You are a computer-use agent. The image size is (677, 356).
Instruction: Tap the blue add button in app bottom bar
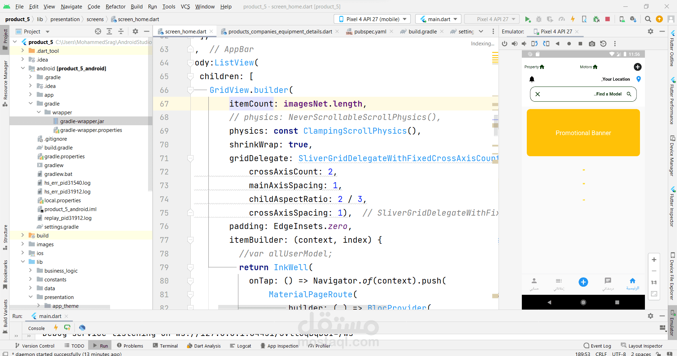click(x=583, y=282)
